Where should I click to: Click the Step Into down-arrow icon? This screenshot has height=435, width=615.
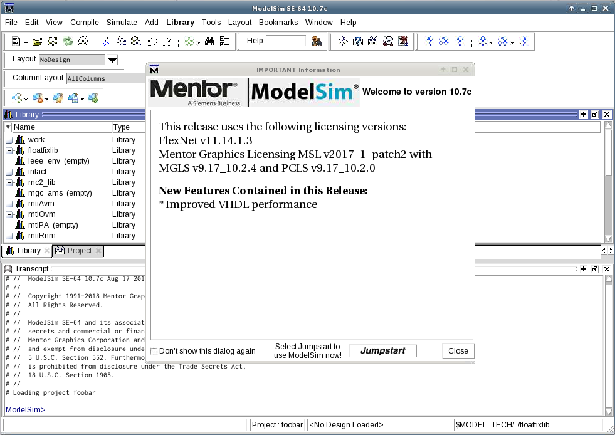(x=429, y=41)
